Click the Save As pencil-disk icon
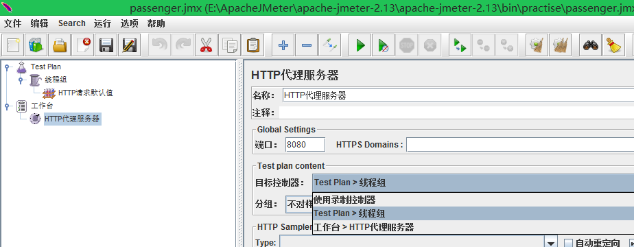The width and height of the screenshot is (634, 247). [x=130, y=45]
